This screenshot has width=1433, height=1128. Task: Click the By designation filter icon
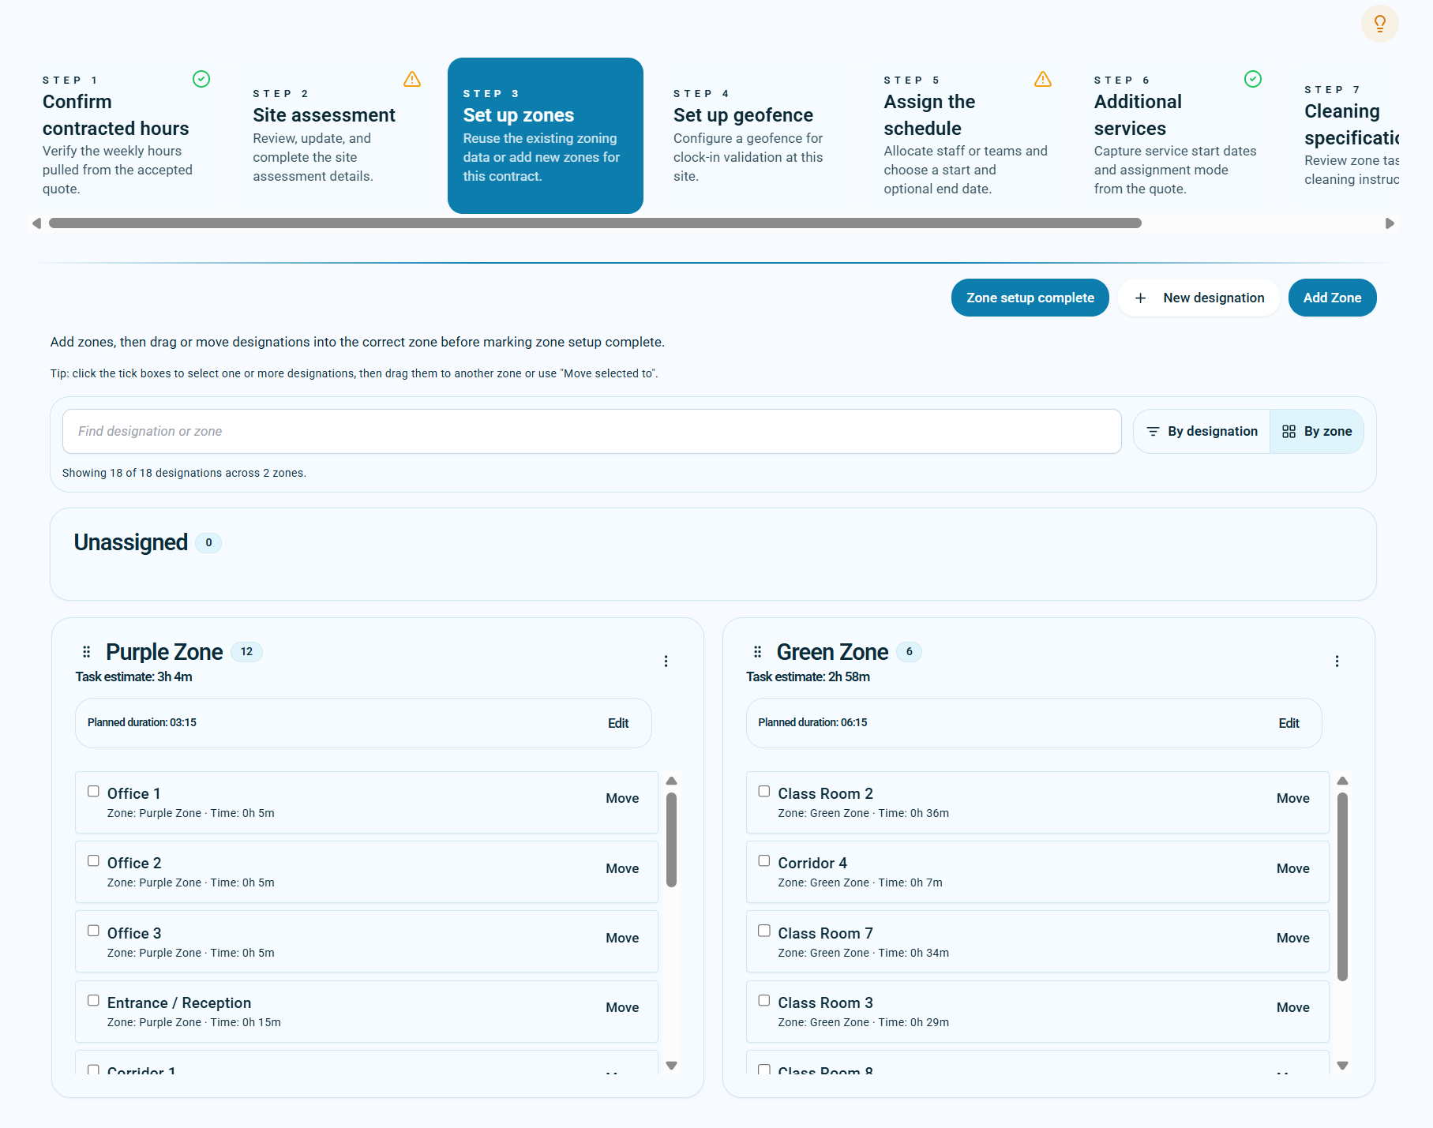[1153, 432]
